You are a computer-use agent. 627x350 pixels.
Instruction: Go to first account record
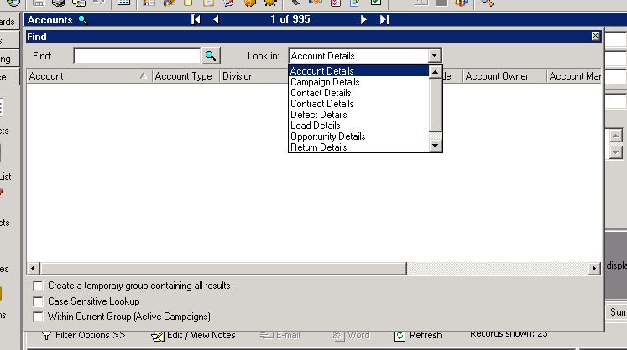click(196, 19)
